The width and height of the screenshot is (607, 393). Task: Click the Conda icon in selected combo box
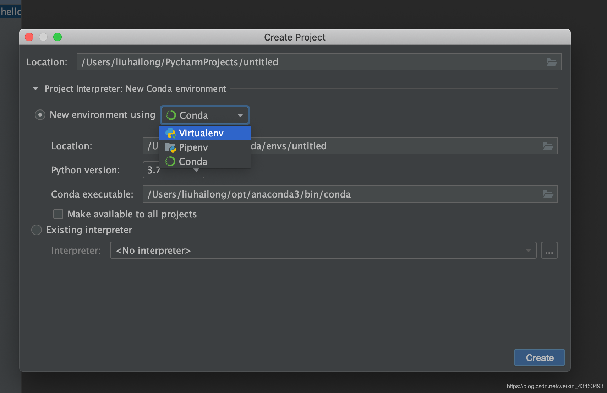(x=171, y=115)
